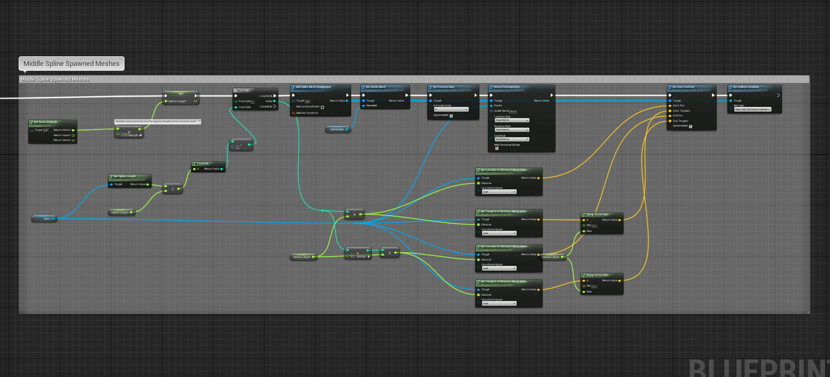The height and width of the screenshot is (377, 830).
Task: Click the function icon on Set Static Mesh node
Action: 363,86
